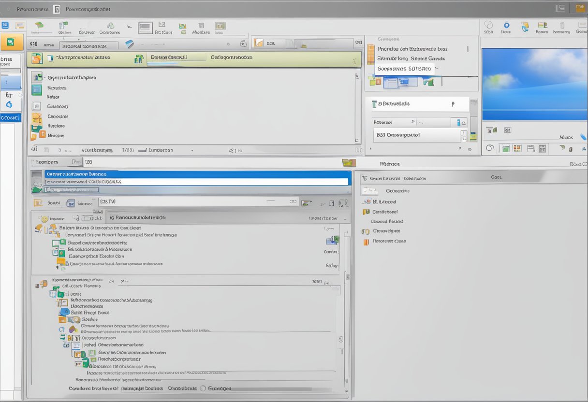Click the blue highlighted Crocort sidebar item

tap(10, 118)
